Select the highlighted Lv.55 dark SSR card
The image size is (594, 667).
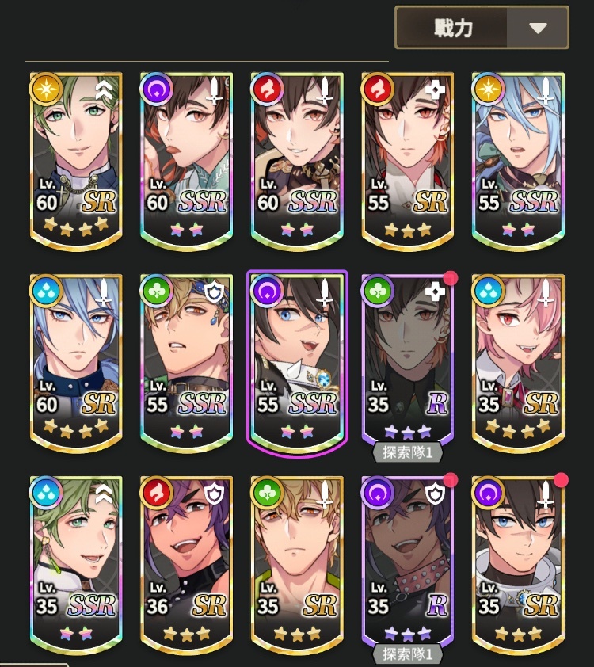click(297, 364)
